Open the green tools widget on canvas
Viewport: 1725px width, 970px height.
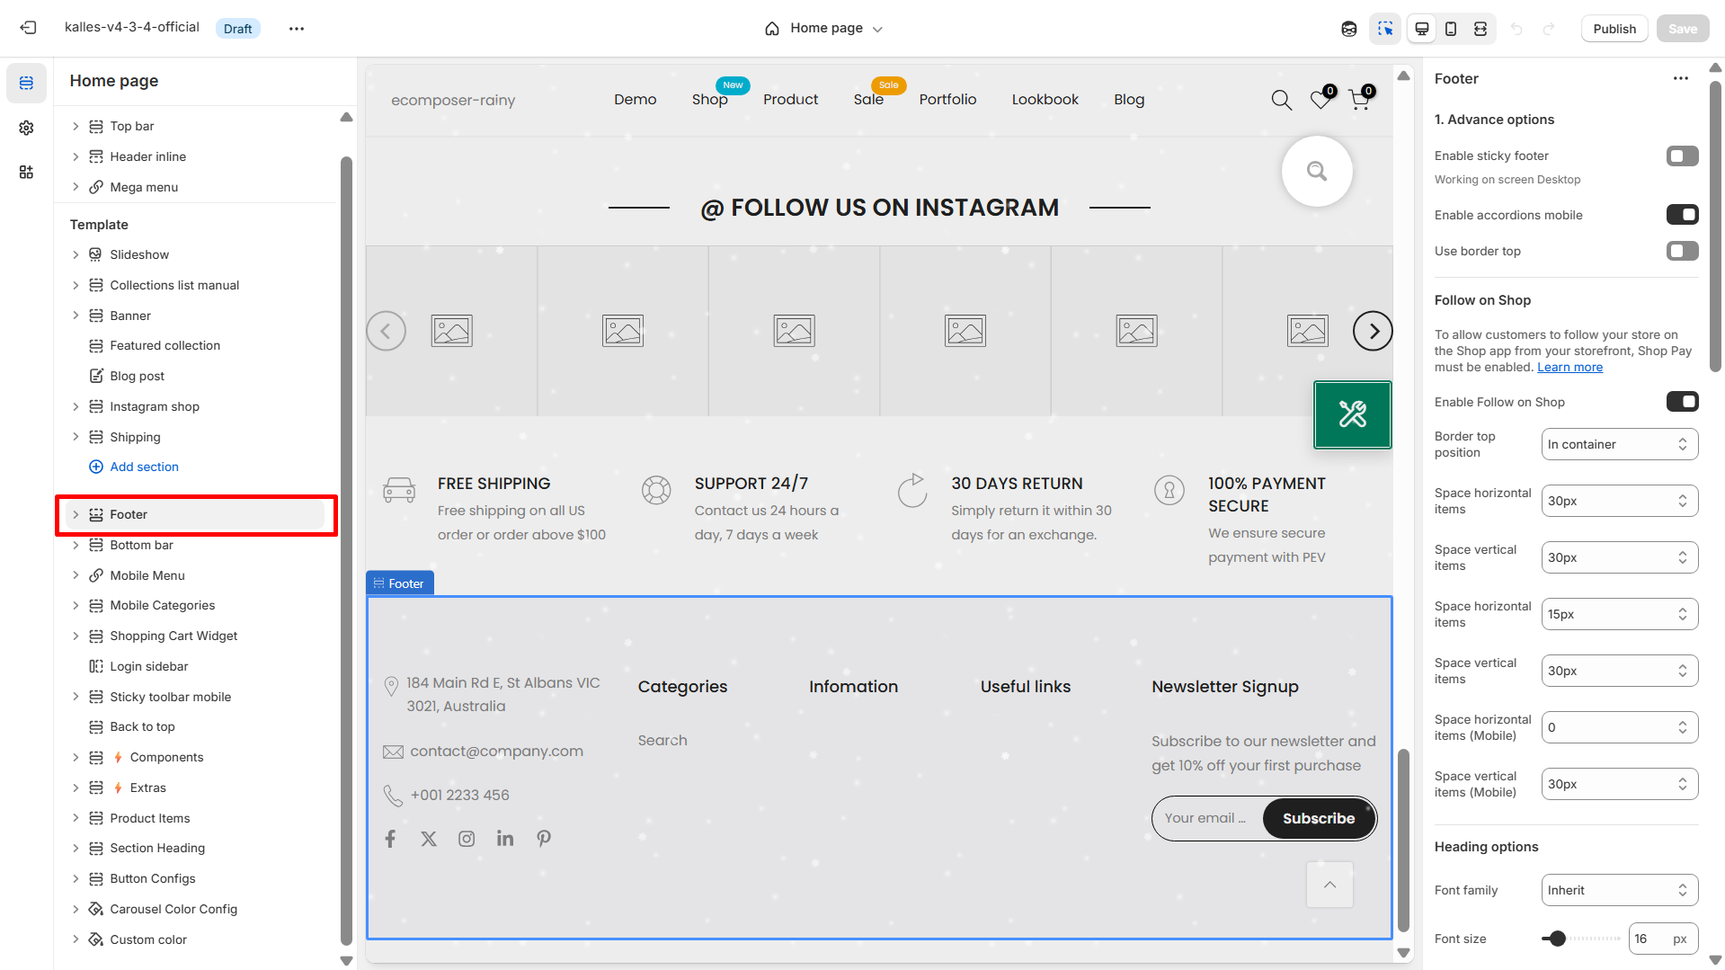tap(1352, 414)
